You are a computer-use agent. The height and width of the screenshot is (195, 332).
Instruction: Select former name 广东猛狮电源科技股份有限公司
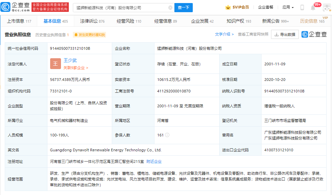pos(291,138)
